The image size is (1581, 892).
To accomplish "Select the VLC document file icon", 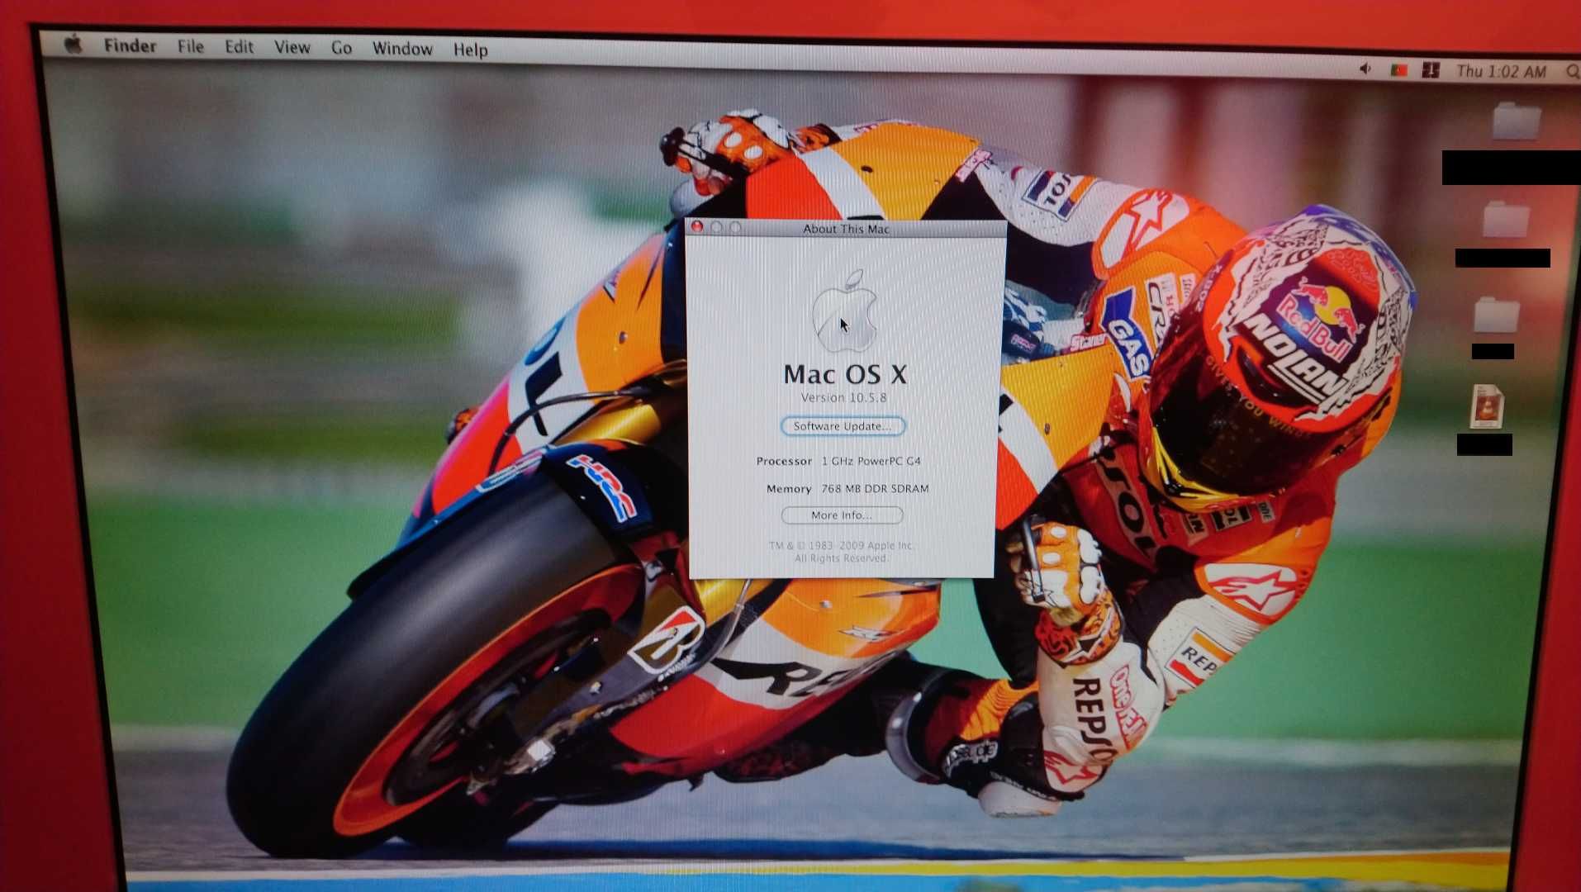I will 1486,406.
